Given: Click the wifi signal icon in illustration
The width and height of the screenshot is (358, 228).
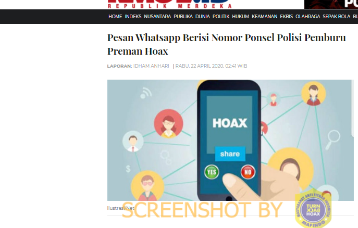Looking at the screenshot, I should [x=146, y=93].
